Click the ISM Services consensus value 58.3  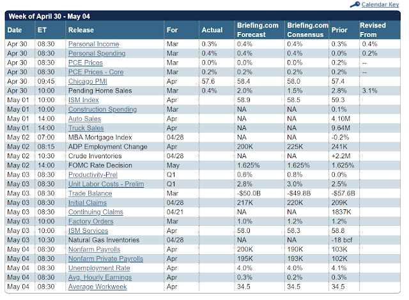(x=294, y=230)
